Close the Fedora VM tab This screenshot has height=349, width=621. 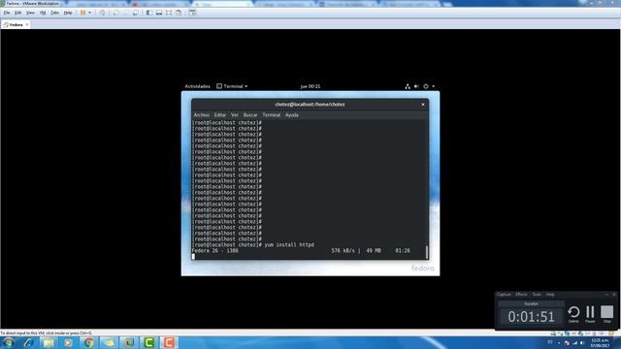pyautogui.click(x=27, y=24)
